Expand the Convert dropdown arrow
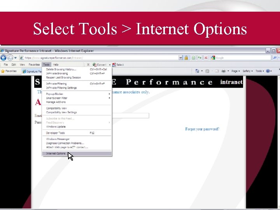Screen dimensions: 280x210 [110, 65]
